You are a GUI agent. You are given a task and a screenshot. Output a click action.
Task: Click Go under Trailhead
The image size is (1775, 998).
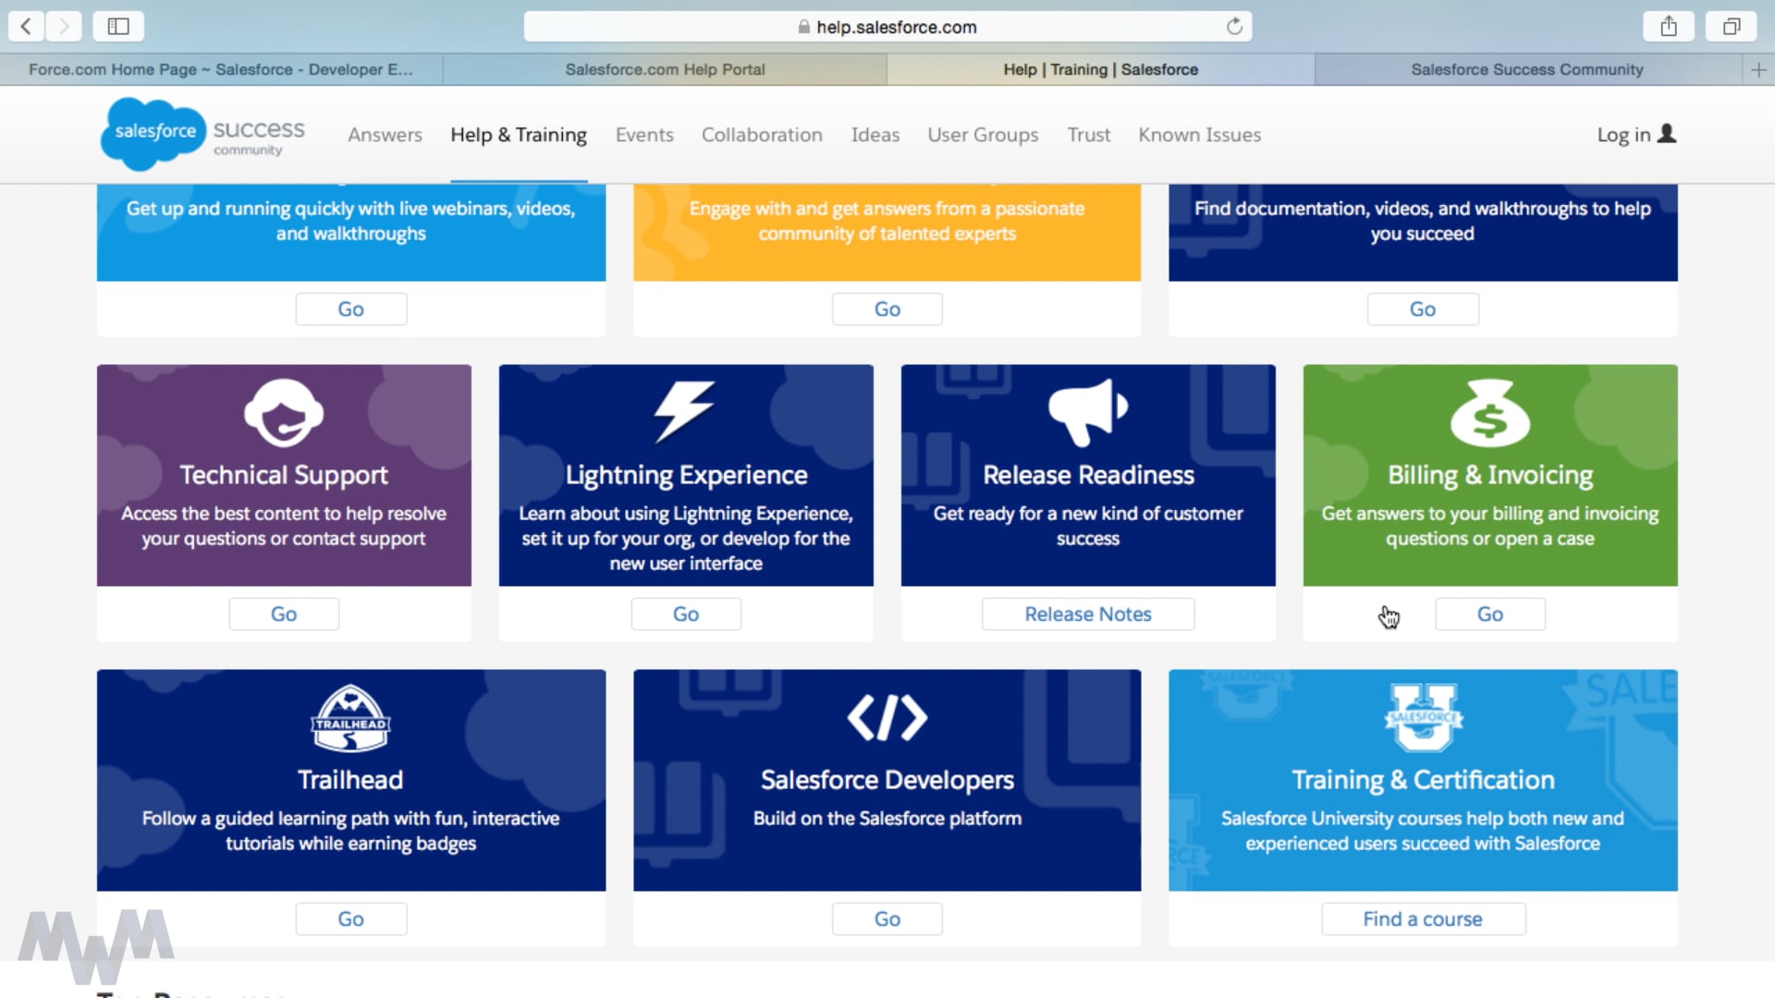click(x=351, y=919)
